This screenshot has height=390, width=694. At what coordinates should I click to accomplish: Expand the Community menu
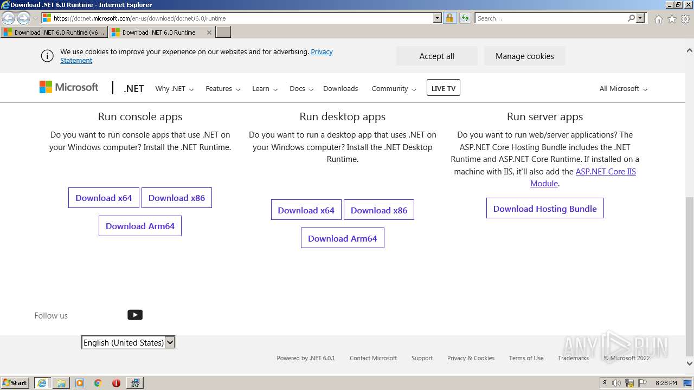click(394, 88)
